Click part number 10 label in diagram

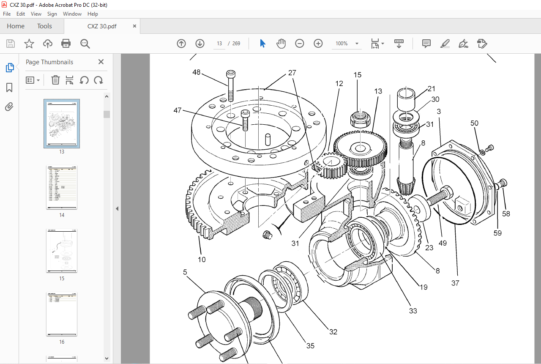click(x=202, y=259)
